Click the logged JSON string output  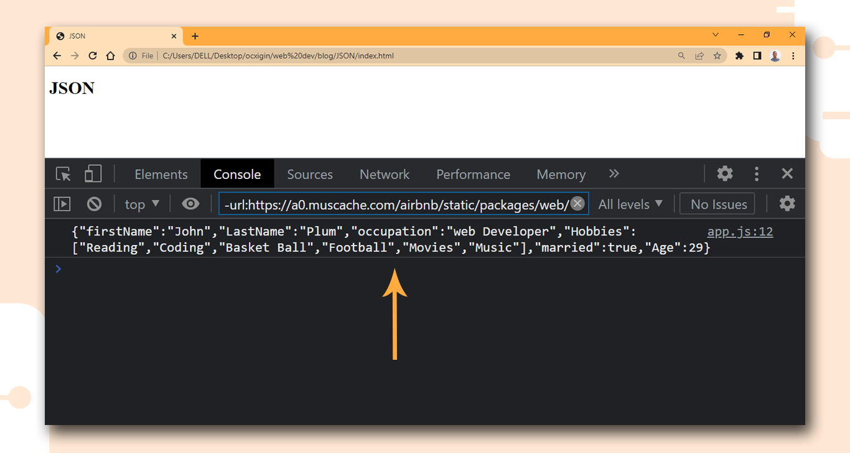click(391, 240)
